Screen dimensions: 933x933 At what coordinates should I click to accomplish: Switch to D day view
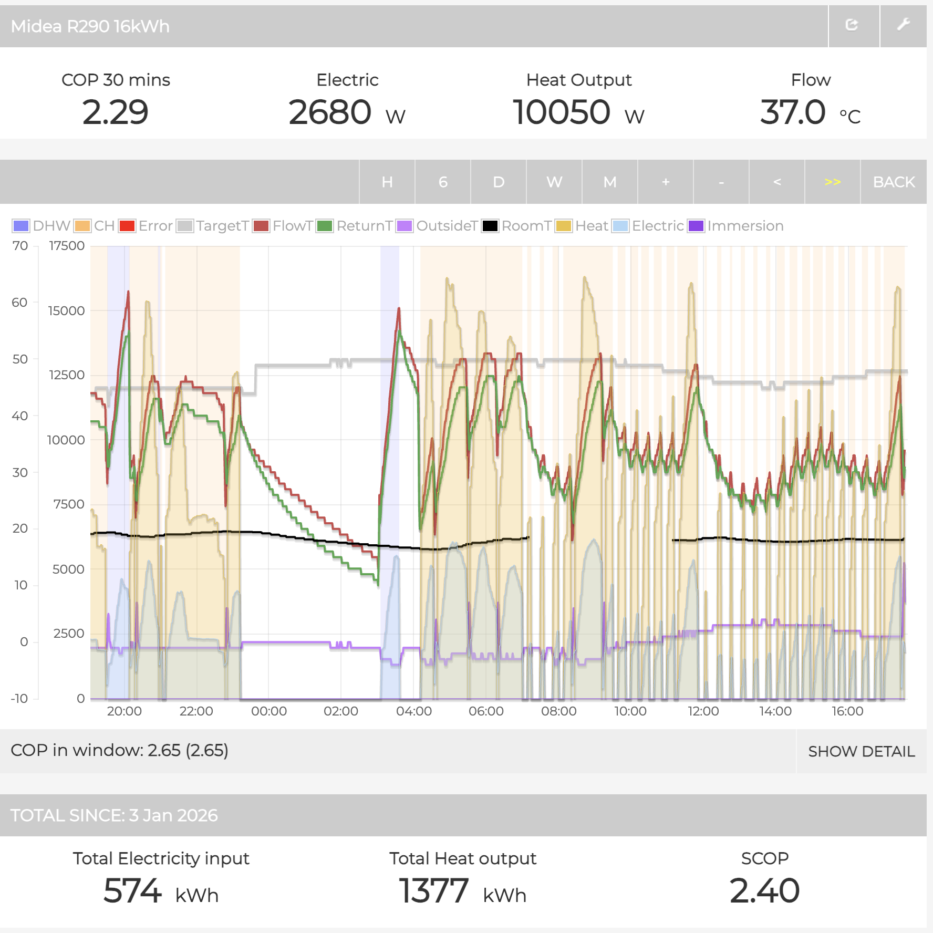499,182
